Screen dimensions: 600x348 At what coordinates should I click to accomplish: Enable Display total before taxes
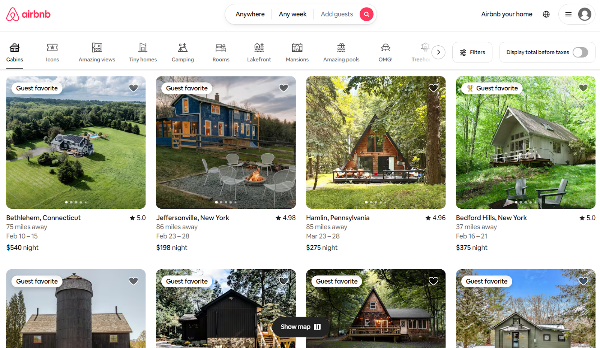point(580,52)
